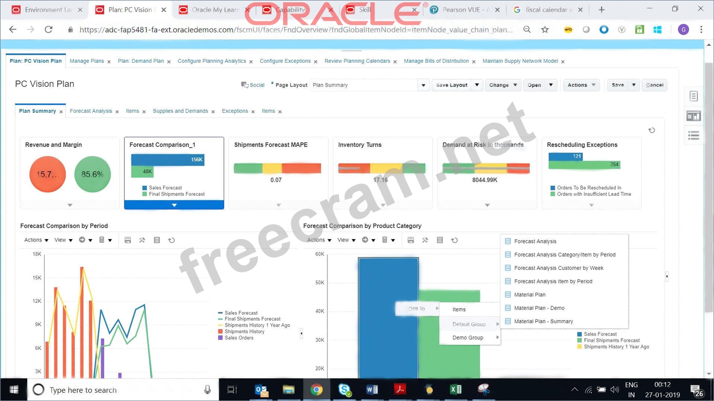Expand the Demand at Risk tile arrow
This screenshot has height=401, width=714.
pos(487,205)
